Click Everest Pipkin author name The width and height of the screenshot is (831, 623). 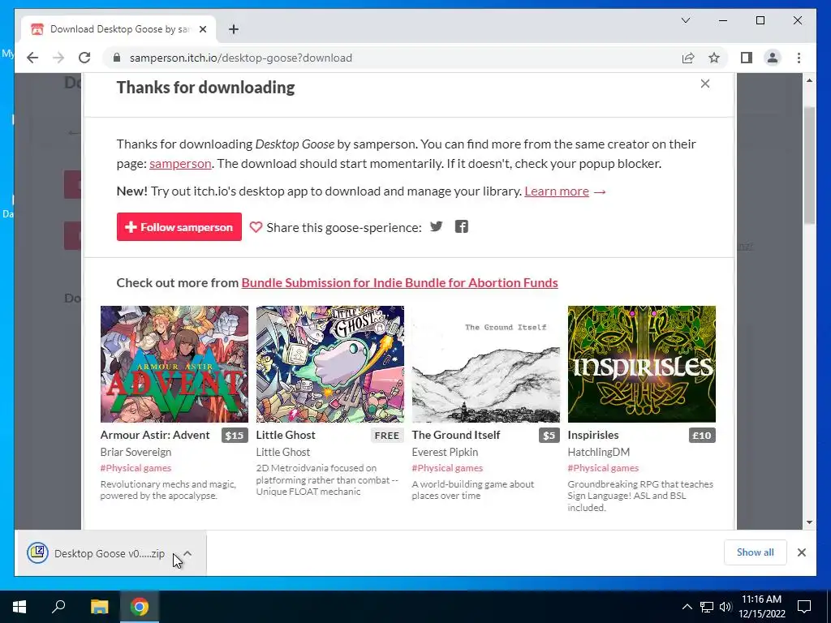tap(446, 452)
